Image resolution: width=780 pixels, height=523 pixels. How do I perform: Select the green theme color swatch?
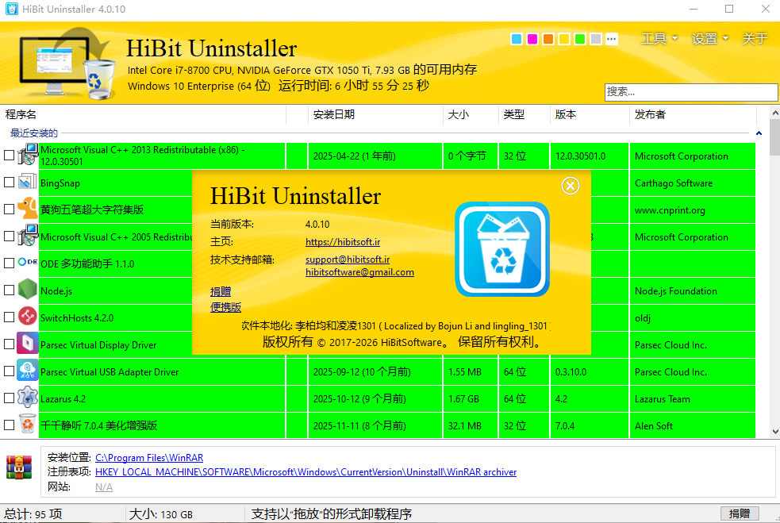580,39
